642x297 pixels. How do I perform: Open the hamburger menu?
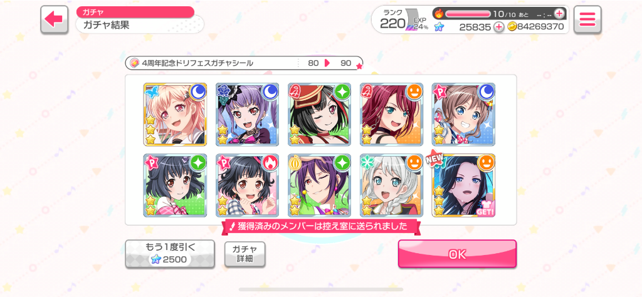587,19
